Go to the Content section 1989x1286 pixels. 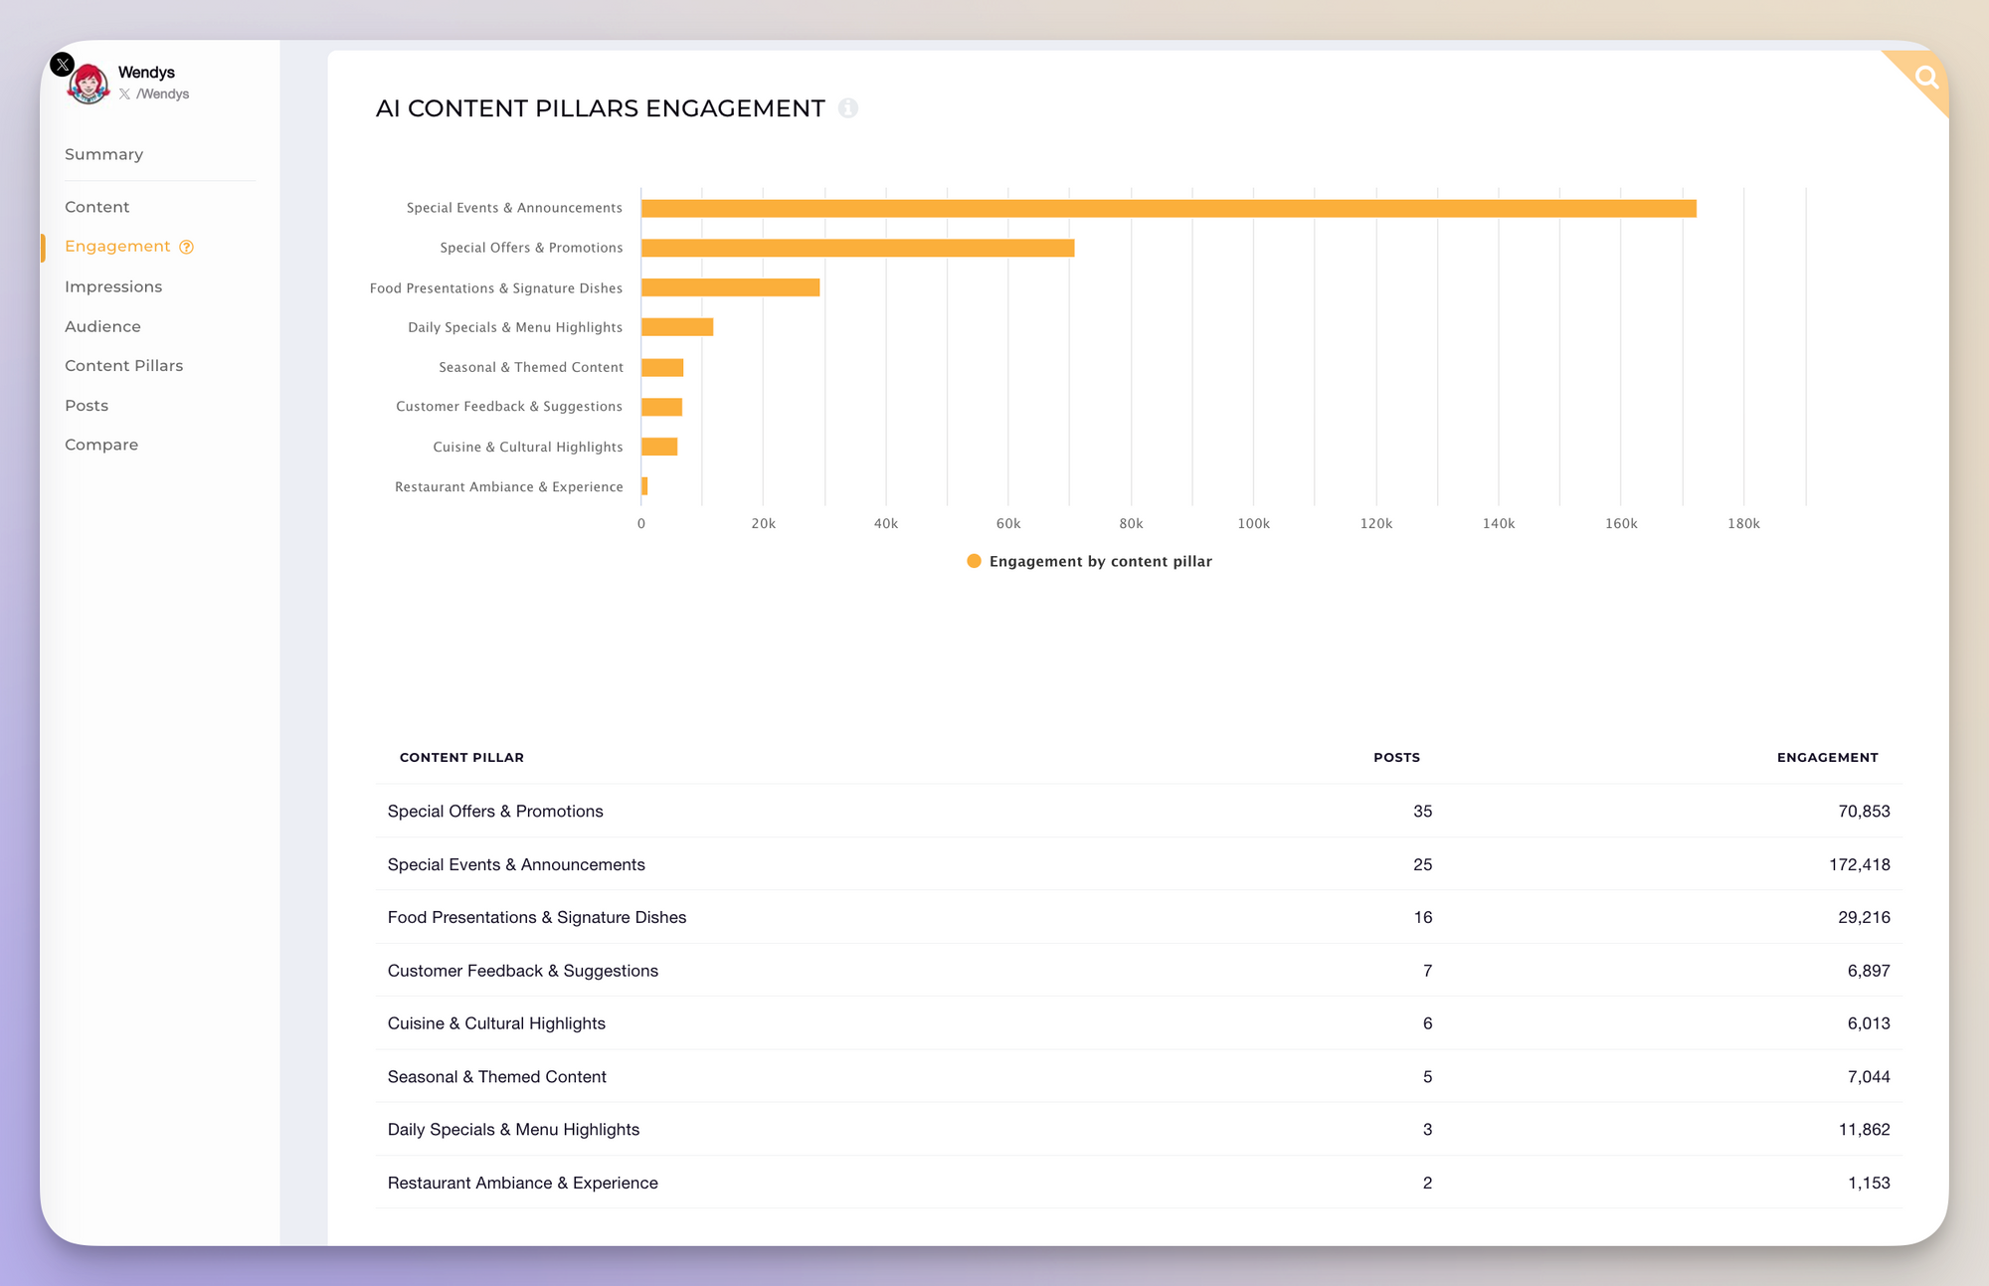pyautogui.click(x=97, y=207)
